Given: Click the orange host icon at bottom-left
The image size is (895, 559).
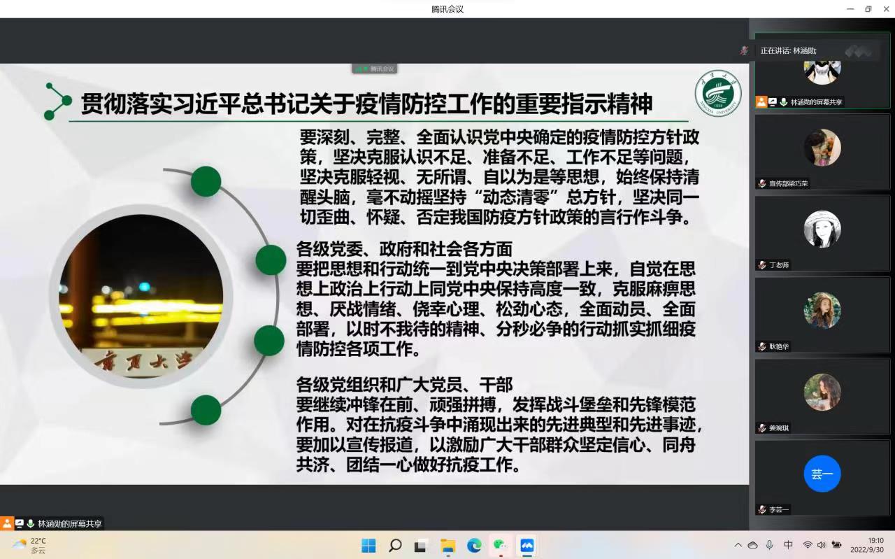Looking at the screenshot, I should (x=7, y=523).
